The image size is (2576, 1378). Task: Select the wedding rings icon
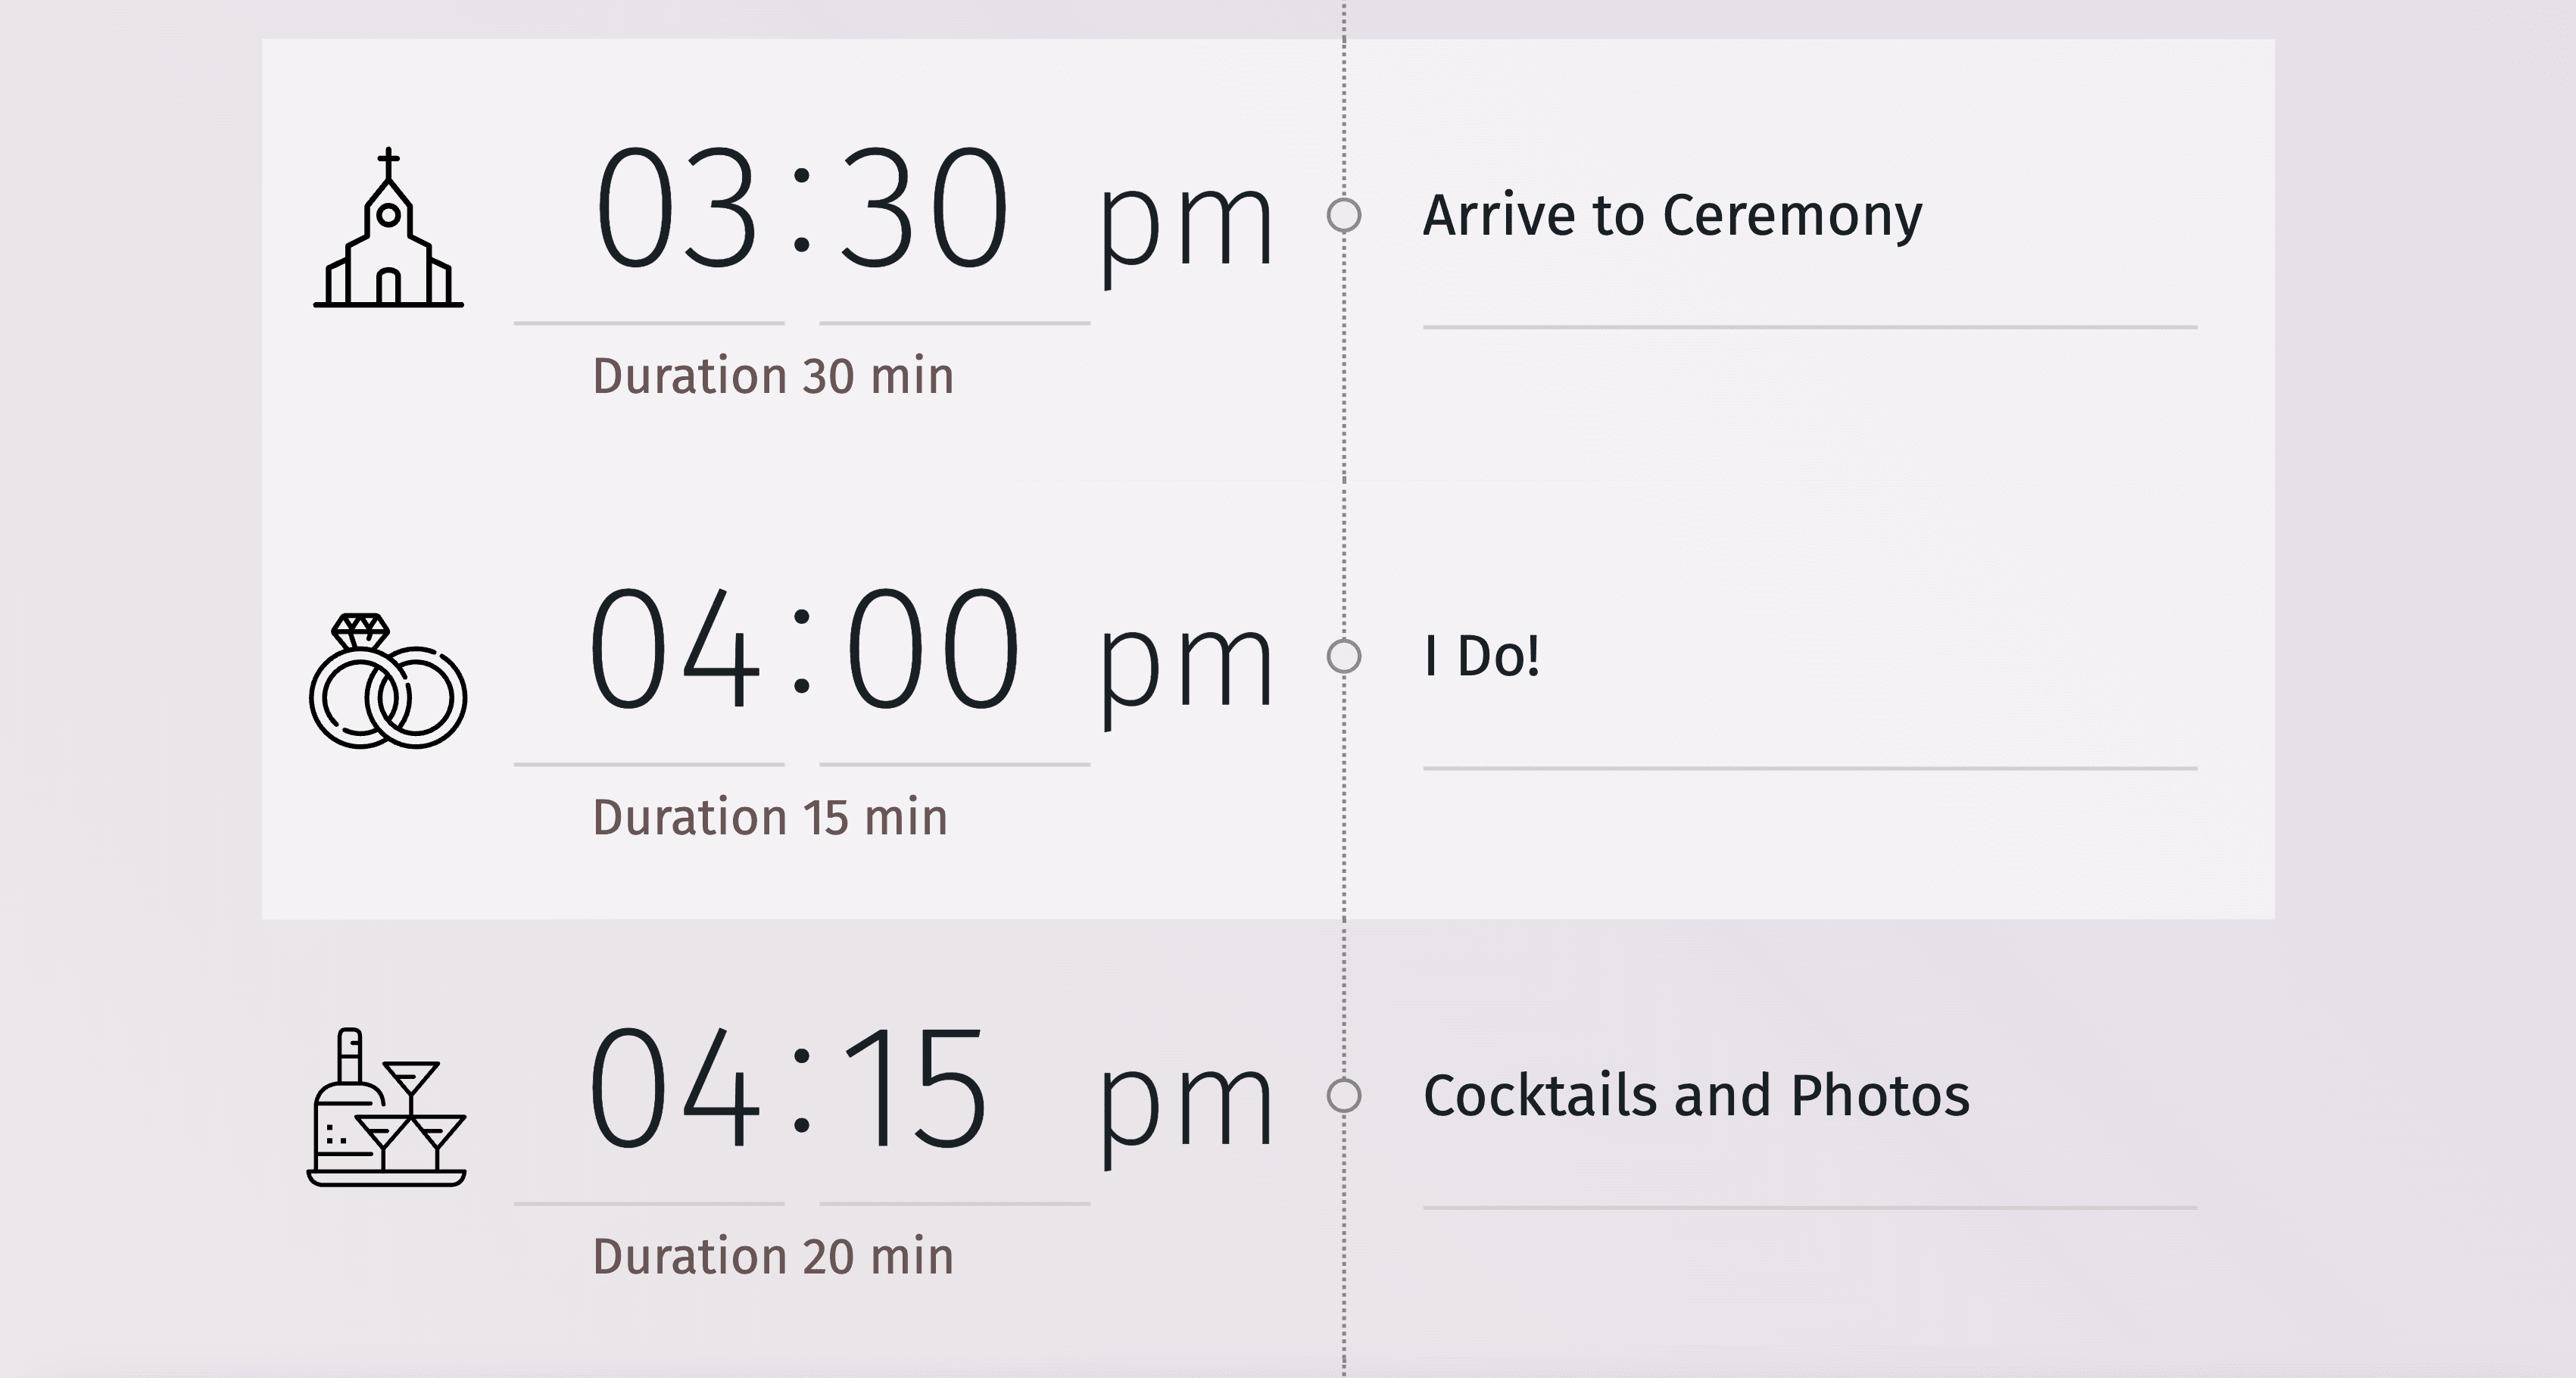tap(388, 681)
